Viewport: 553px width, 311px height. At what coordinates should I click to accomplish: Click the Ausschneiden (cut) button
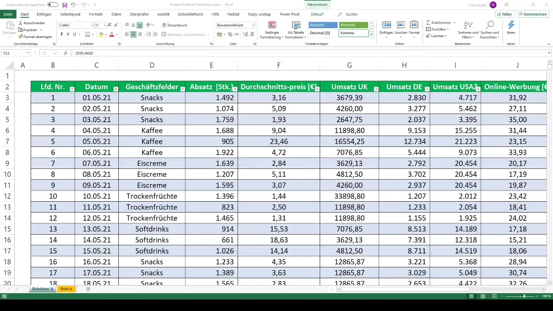32,23
